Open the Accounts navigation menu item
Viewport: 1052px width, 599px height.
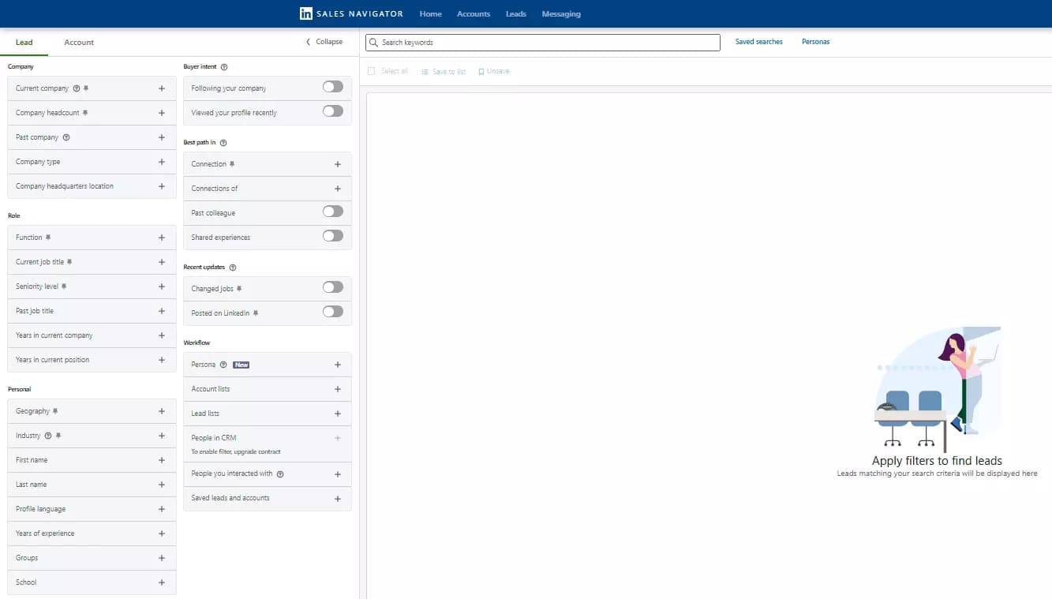click(x=474, y=13)
